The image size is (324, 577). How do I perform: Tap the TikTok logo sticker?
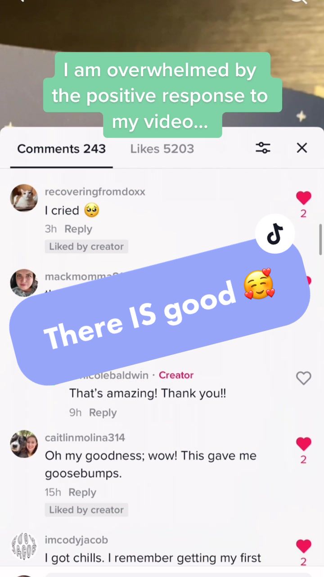pyautogui.click(x=275, y=234)
